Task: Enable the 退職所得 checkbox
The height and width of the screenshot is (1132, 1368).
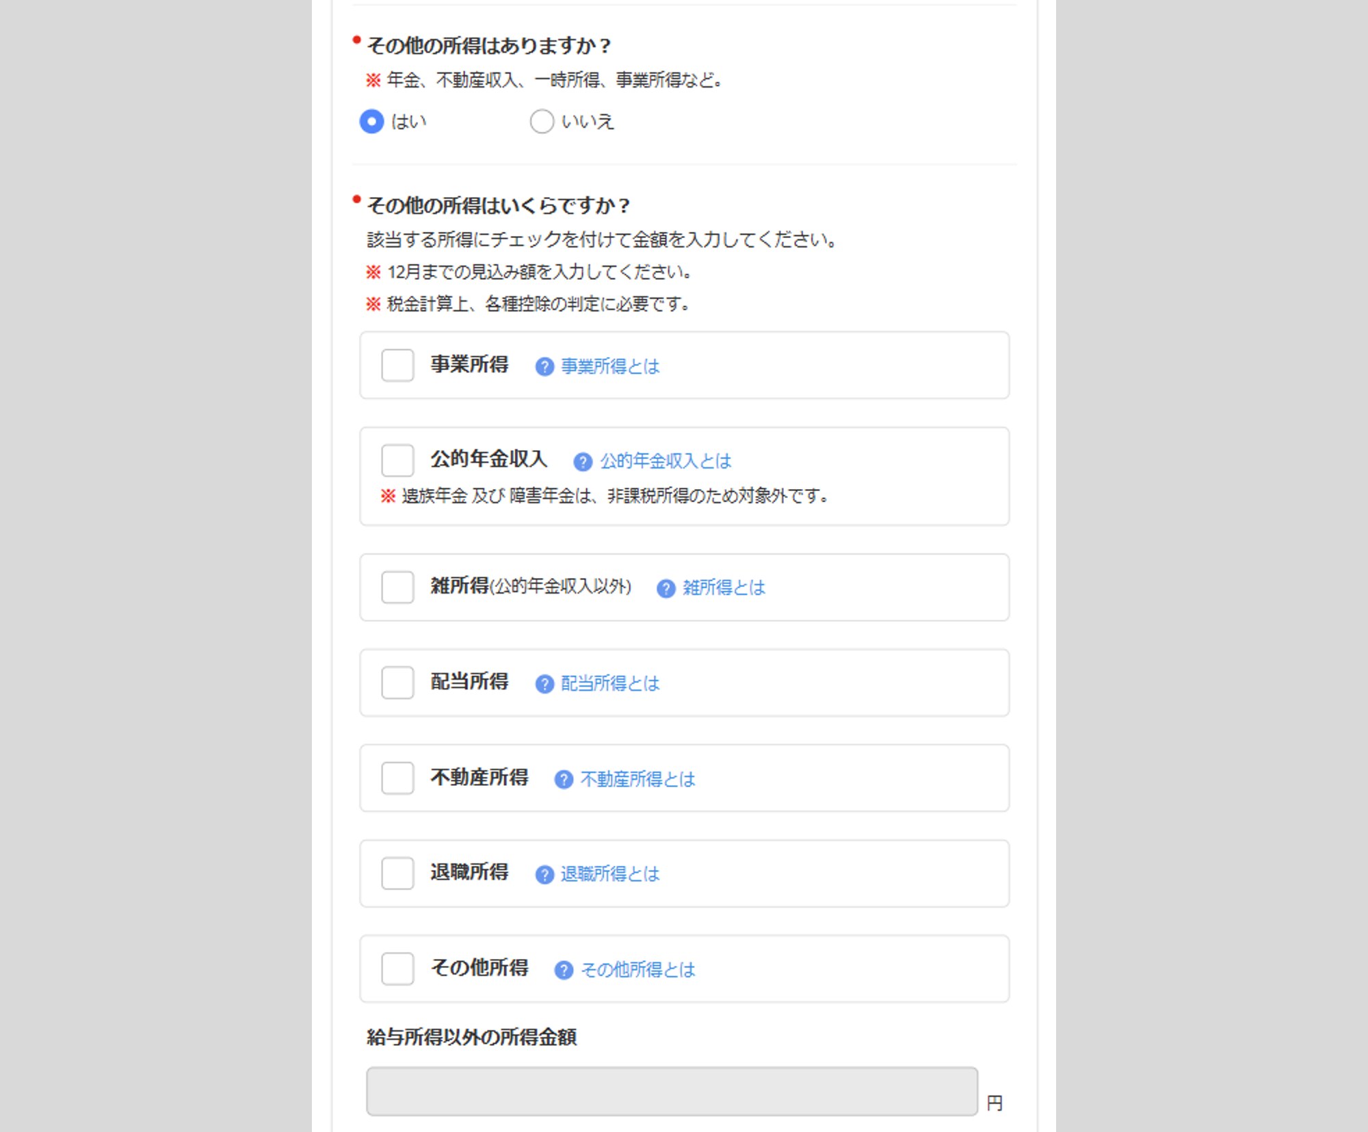Action: [x=397, y=873]
